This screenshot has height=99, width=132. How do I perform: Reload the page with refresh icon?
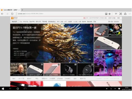[x=12, y=14]
